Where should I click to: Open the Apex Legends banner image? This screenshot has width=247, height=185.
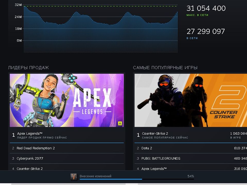pyautogui.click(x=67, y=100)
